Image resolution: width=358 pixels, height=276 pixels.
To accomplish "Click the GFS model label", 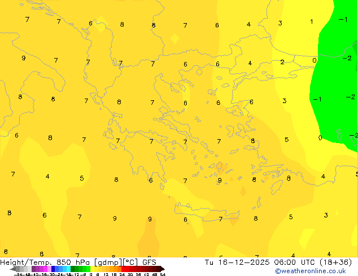I will pyautogui.click(x=149, y=262).
